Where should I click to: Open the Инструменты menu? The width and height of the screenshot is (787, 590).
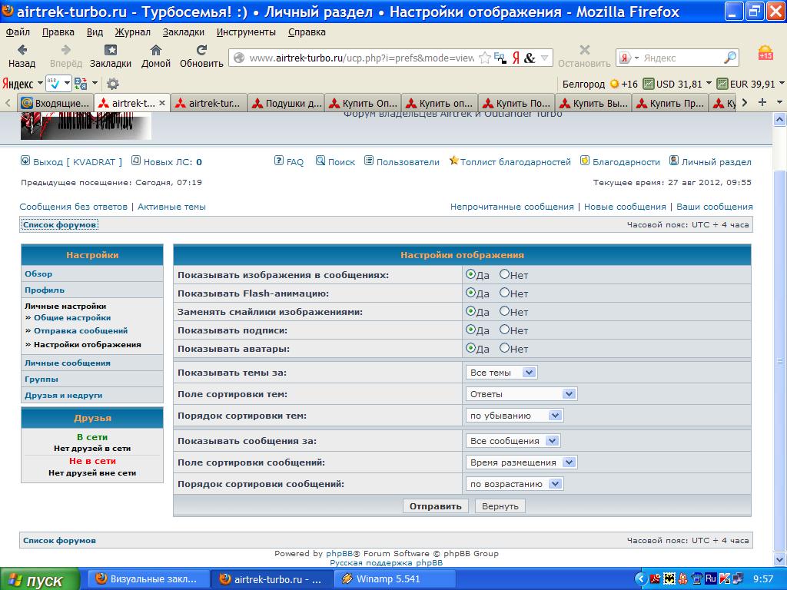(246, 32)
